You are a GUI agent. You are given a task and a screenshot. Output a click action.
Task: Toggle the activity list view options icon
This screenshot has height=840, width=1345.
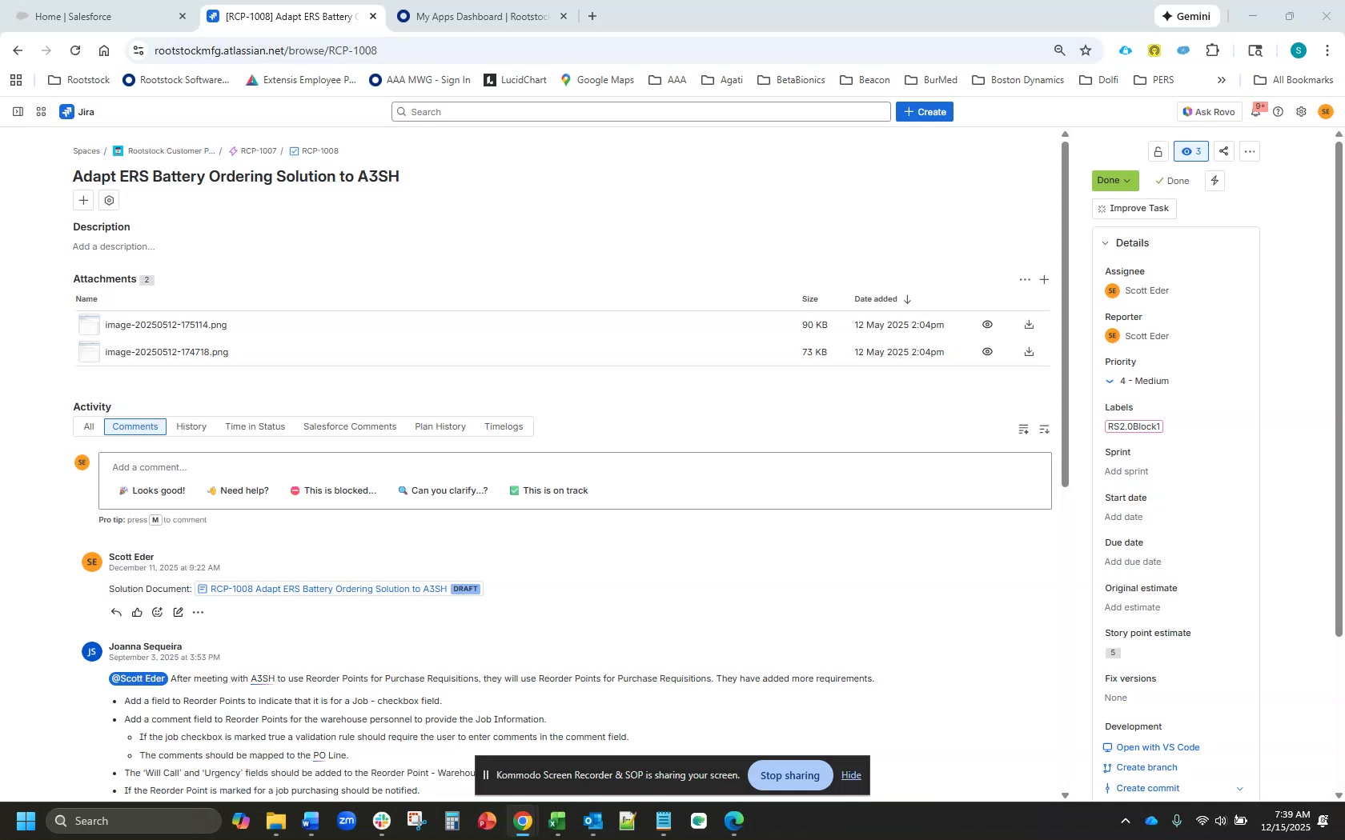pos(1023,430)
